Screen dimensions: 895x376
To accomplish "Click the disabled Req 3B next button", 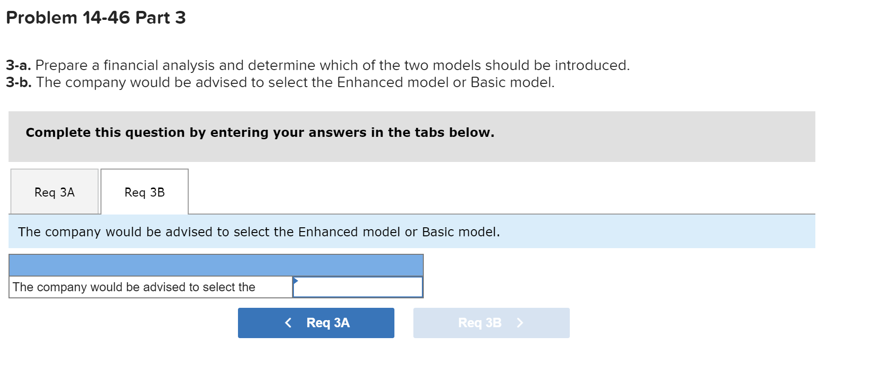I will [491, 322].
